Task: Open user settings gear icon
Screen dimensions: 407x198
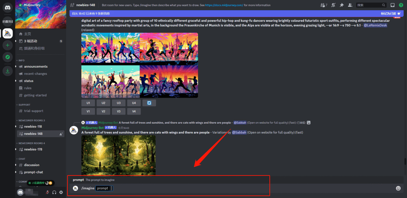Action: (61, 192)
